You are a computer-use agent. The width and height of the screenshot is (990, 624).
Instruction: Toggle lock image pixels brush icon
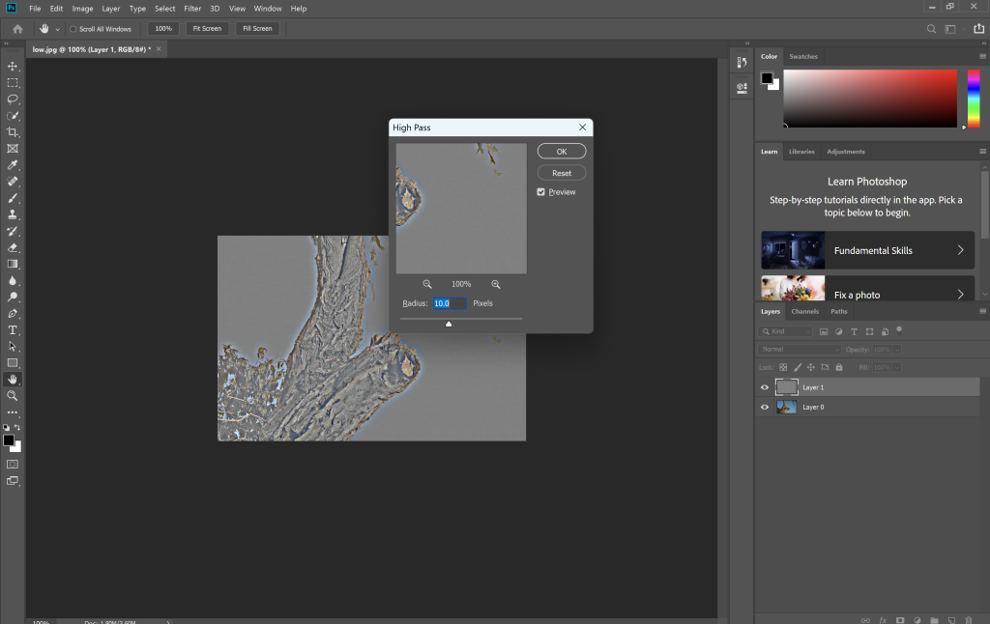pyautogui.click(x=798, y=367)
